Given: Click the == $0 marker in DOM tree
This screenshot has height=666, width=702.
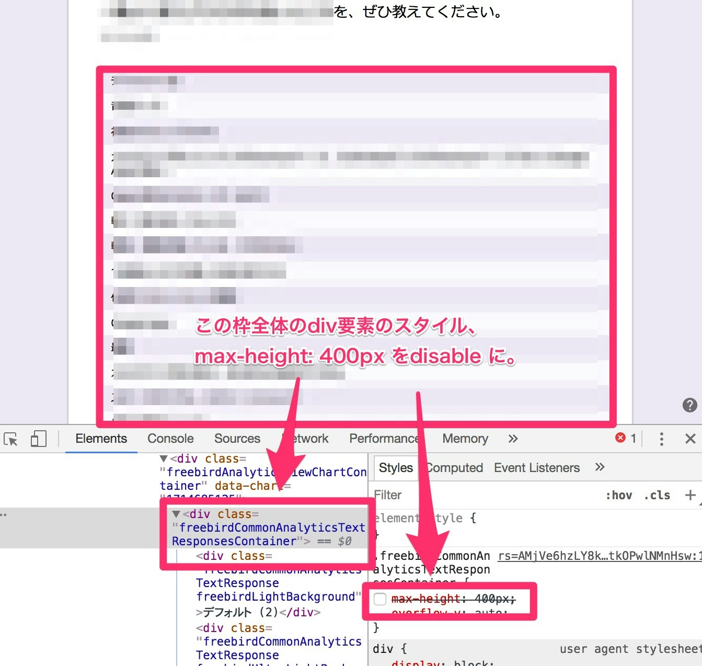Looking at the screenshot, I should pos(335,541).
